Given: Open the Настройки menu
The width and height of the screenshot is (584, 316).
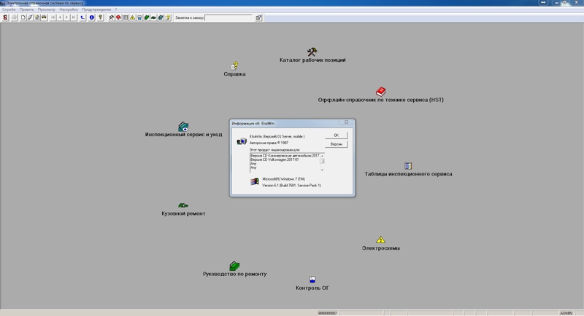Looking at the screenshot, I should point(69,9).
